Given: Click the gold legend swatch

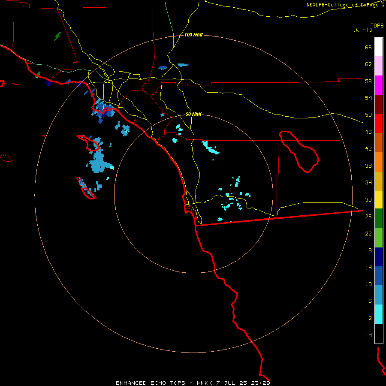Looking at the screenshot, I should coord(379,181).
